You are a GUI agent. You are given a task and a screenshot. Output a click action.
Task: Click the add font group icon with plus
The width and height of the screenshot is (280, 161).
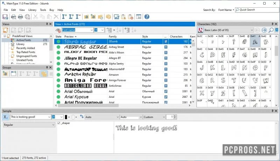93,17
